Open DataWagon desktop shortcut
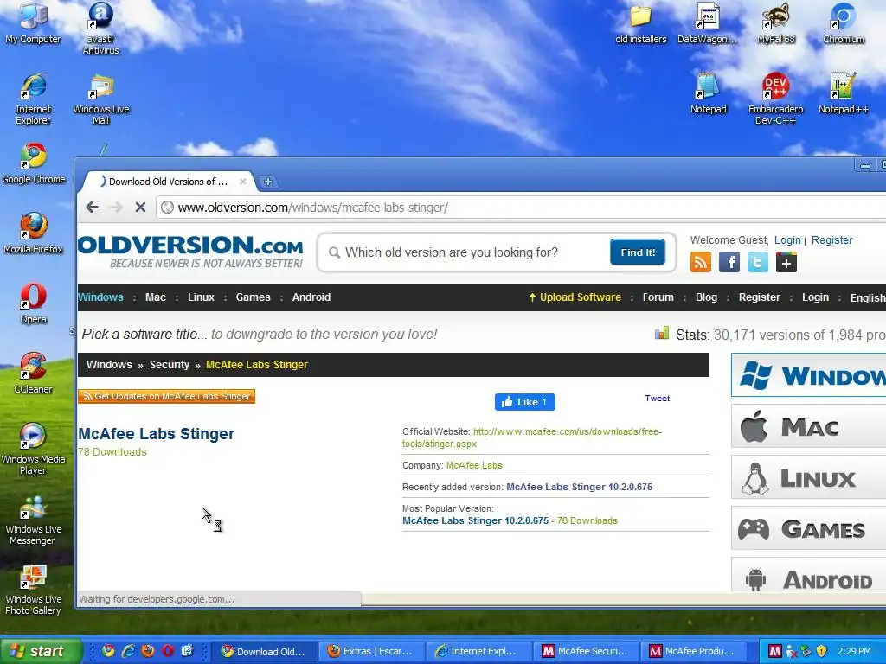Image resolution: width=886 pixels, height=664 pixels. [x=708, y=22]
